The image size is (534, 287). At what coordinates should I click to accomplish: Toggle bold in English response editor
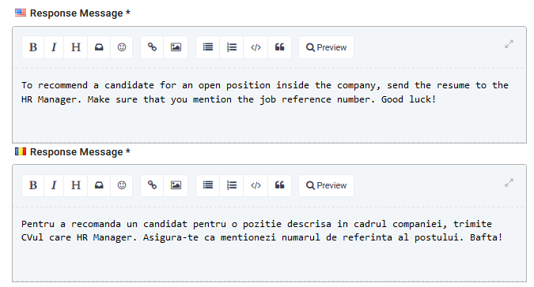pyautogui.click(x=32, y=47)
